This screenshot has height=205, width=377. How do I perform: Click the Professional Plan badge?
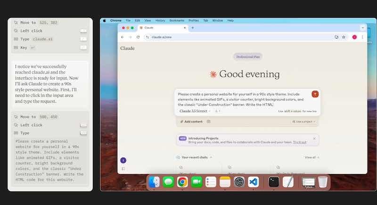coord(248,57)
